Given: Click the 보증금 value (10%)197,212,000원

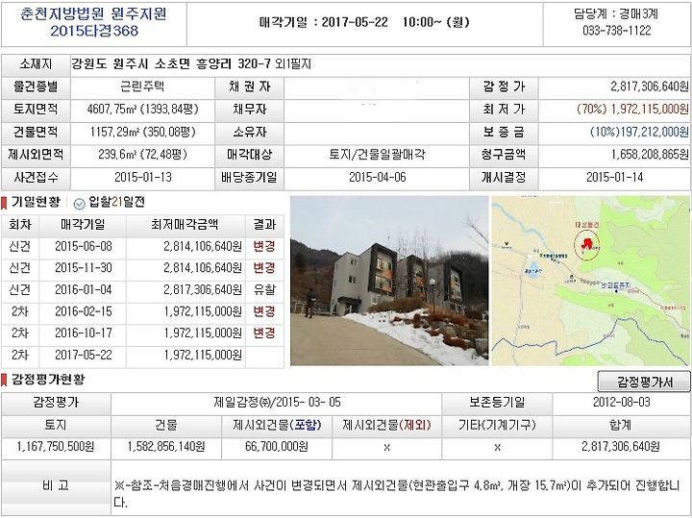Looking at the screenshot, I should point(639,132).
